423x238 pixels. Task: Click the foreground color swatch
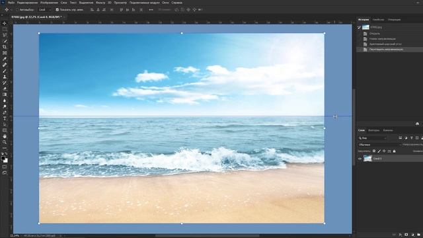[3, 158]
